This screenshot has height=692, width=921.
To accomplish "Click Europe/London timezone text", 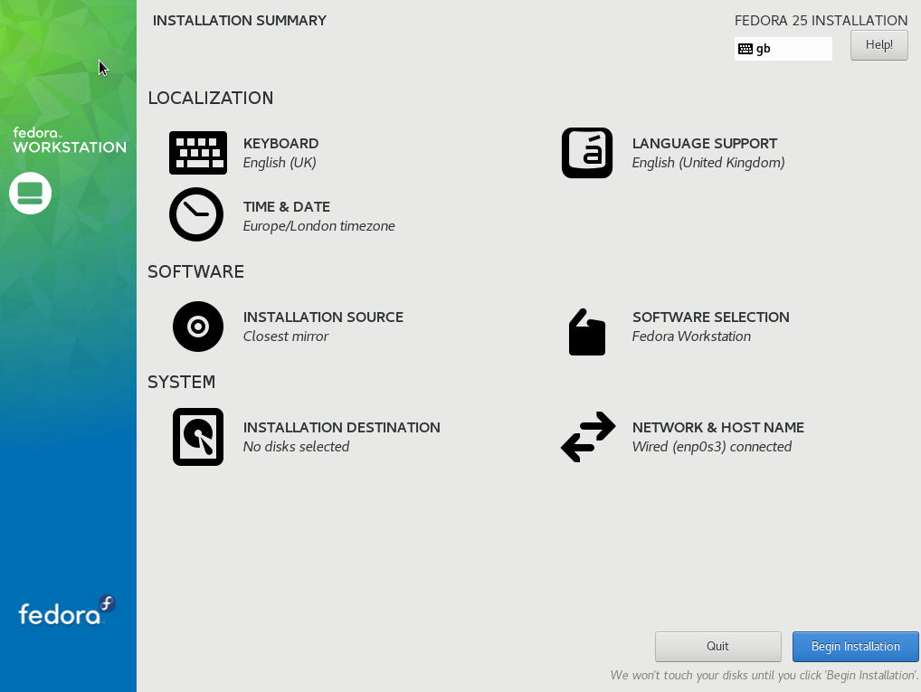I will [x=319, y=226].
